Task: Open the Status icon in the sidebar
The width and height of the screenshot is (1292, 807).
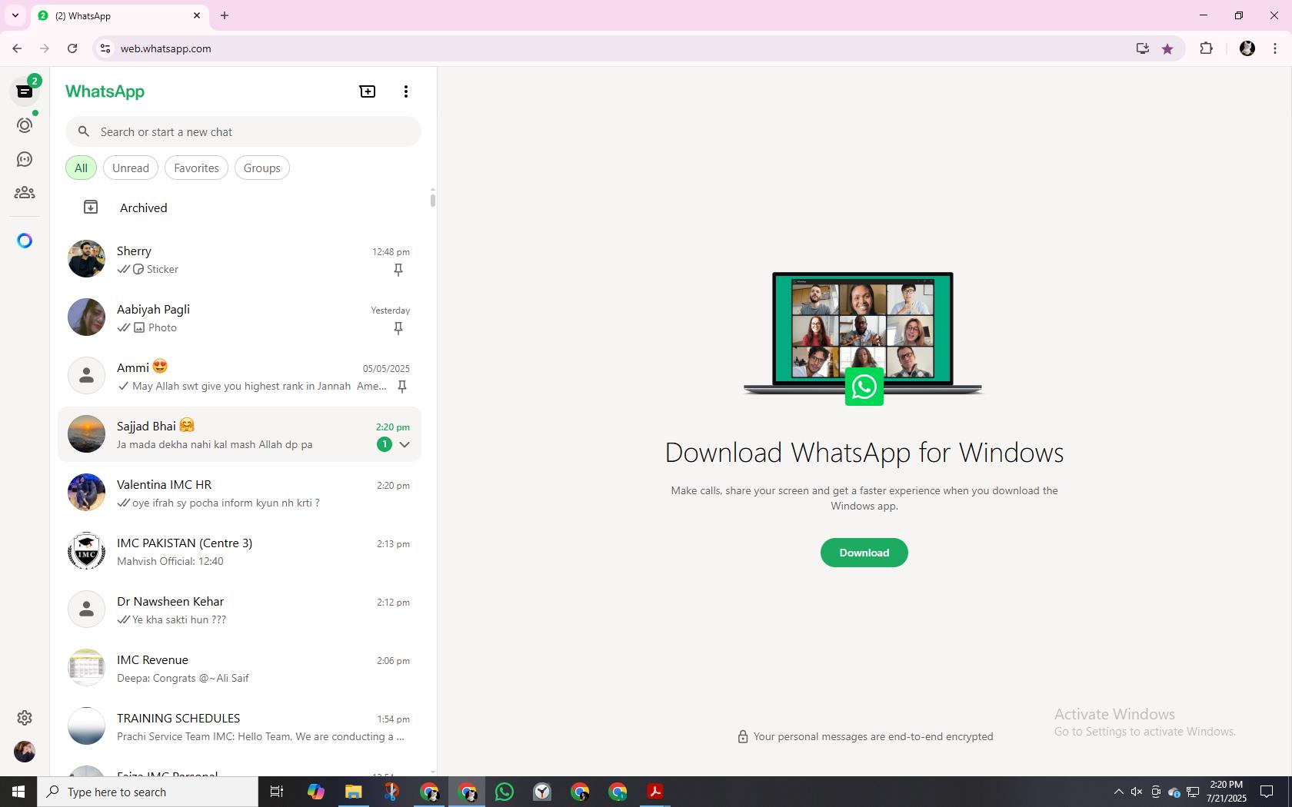Action: point(25,125)
